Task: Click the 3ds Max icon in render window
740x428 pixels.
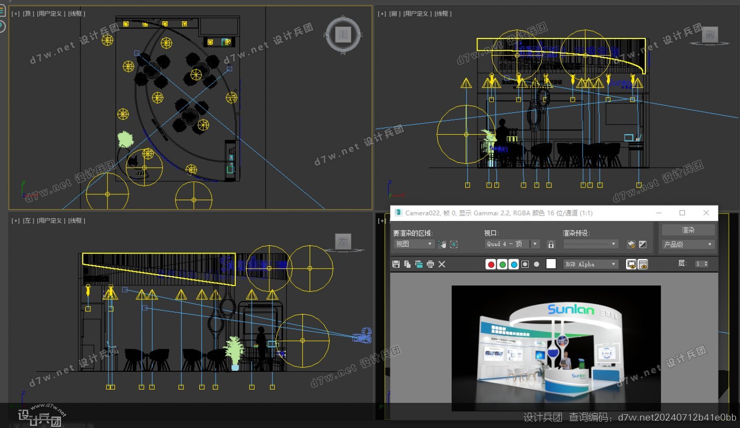Action: (398, 213)
